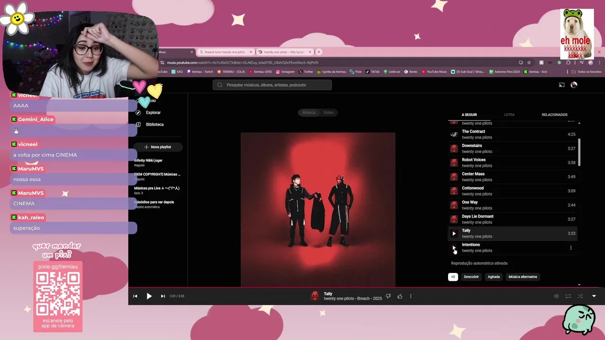Click the Breach album cover art
The height and width of the screenshot is (340, 605).
point(318,209)
